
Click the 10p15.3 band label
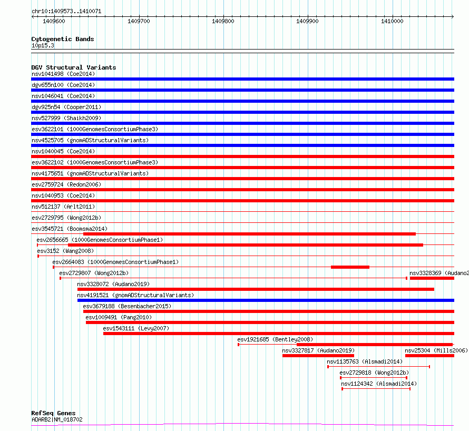[x=43, y=45]
